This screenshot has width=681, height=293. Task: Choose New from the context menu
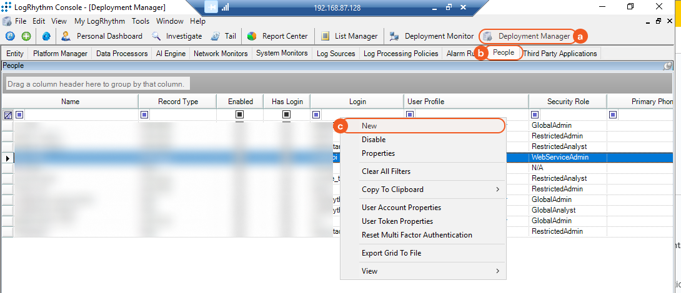[369, 126]
